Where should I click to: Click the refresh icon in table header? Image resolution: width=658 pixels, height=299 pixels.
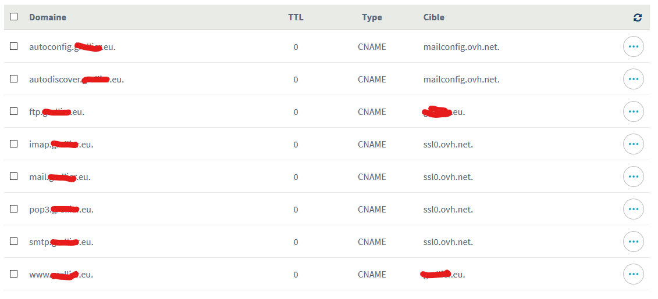click(x=638, y=17)
